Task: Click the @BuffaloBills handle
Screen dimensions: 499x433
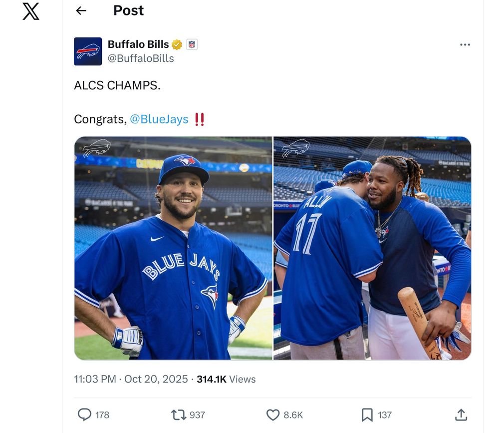Action: [141, 58]
